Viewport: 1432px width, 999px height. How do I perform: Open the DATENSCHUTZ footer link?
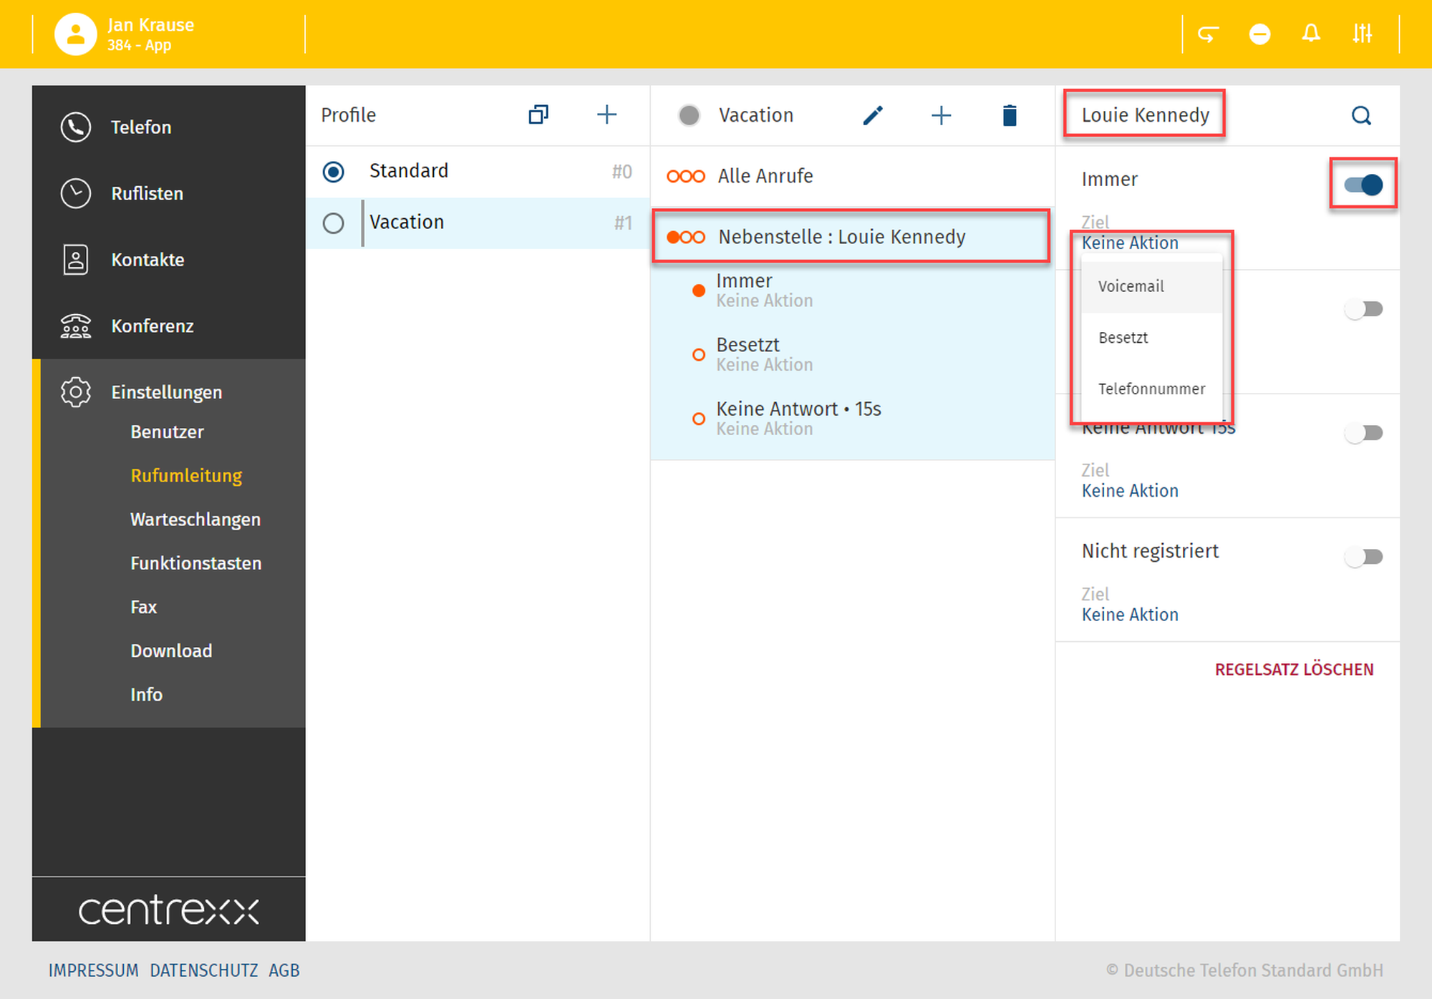click(203, 970)
